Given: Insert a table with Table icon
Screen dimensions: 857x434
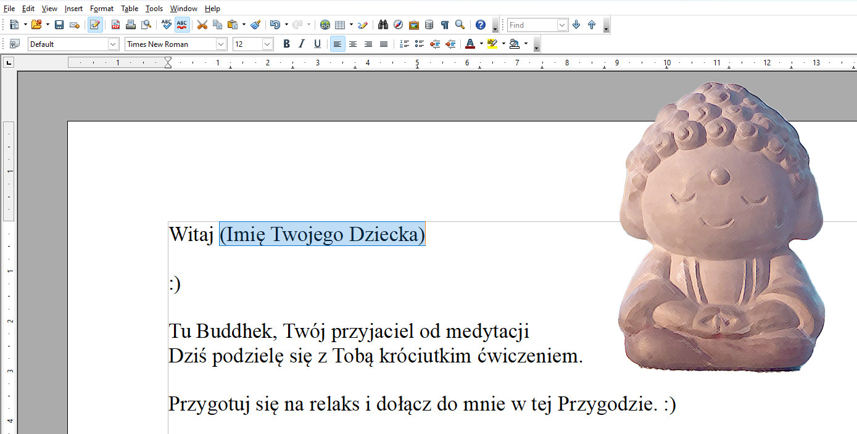Looking at the screenshot, I should coord(340,25).
